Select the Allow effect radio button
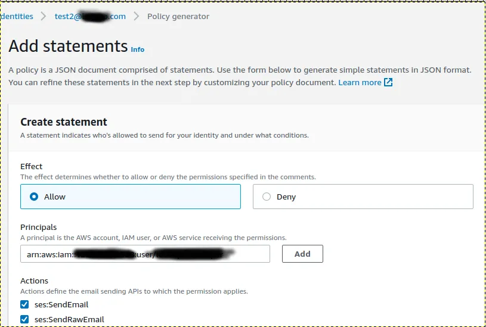Screen dimensions: 486x327 (x=34, y=197)
